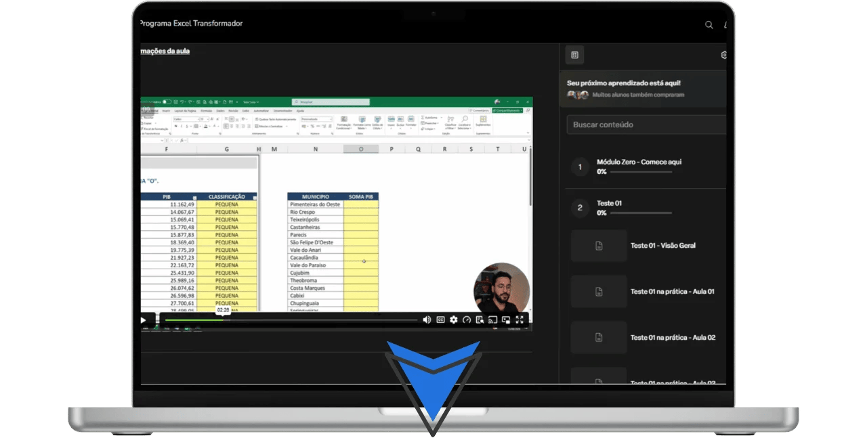This screenshot has height=440, width=867.
Task: Click the Suplementos icon in ribbon
Action: 483,122
